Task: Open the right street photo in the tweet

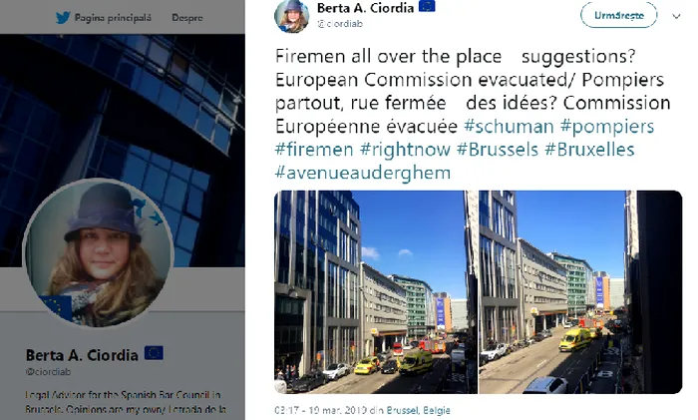Action: coord(580,292)
